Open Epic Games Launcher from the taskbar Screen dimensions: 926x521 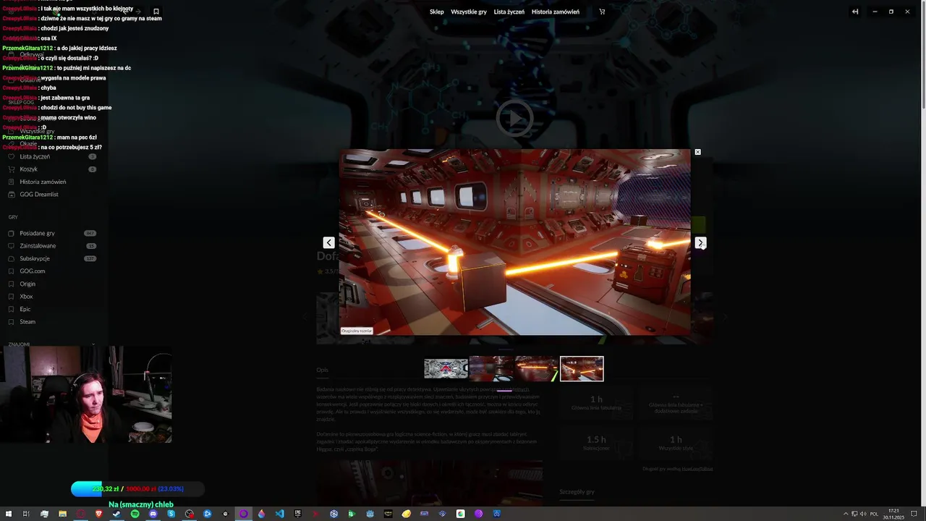[297, 514]
